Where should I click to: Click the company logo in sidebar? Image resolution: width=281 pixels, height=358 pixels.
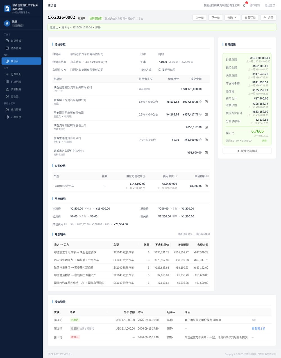(7, 9)
